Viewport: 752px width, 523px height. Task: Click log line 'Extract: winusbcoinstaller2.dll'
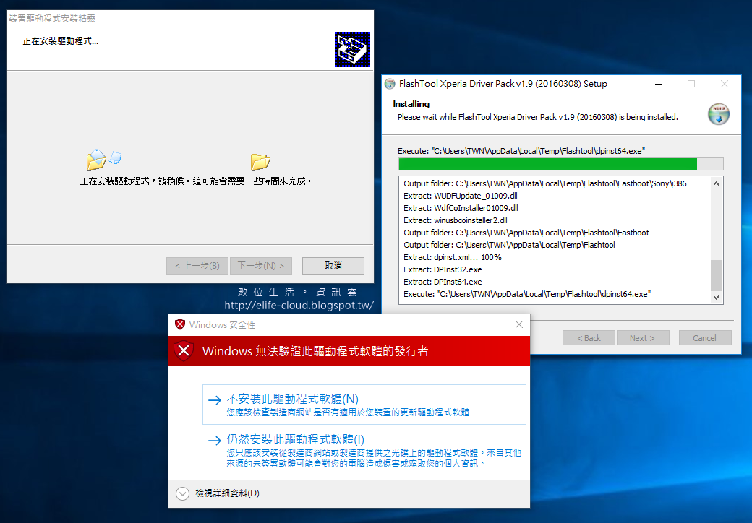pyautogui.click(x=456, y=220)
